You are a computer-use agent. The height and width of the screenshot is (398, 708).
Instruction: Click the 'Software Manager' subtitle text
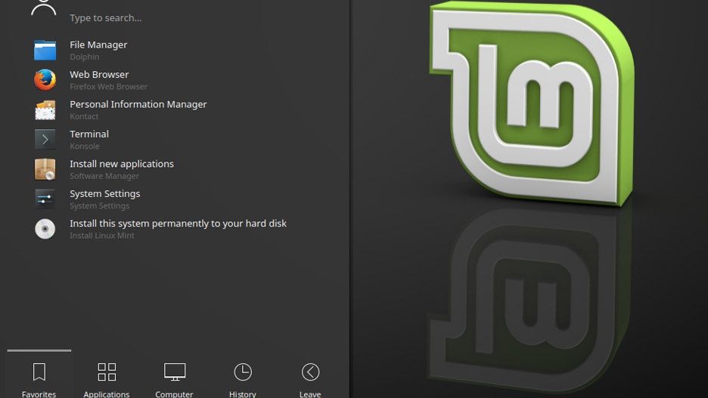coord(104,176)
